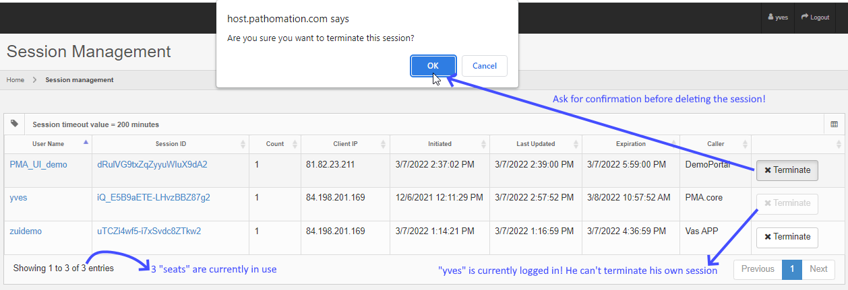Viewport: 848px width, 290px height.
Task: Terminate the zuidemo session
Action: [x=787, y=237]
